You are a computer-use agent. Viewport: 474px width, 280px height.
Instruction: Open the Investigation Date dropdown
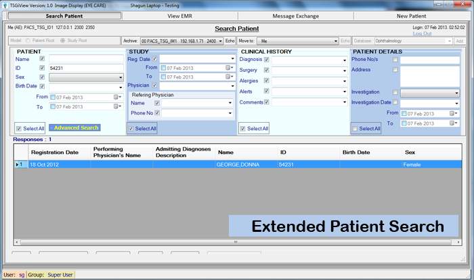(x=430, y=103)
